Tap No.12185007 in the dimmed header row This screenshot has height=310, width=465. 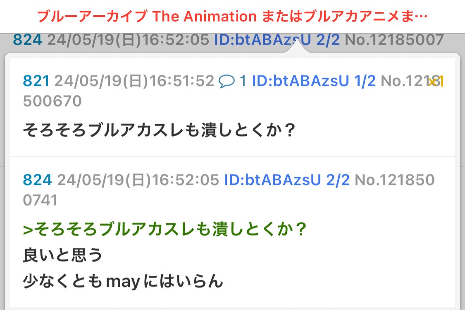coord(394,40)
